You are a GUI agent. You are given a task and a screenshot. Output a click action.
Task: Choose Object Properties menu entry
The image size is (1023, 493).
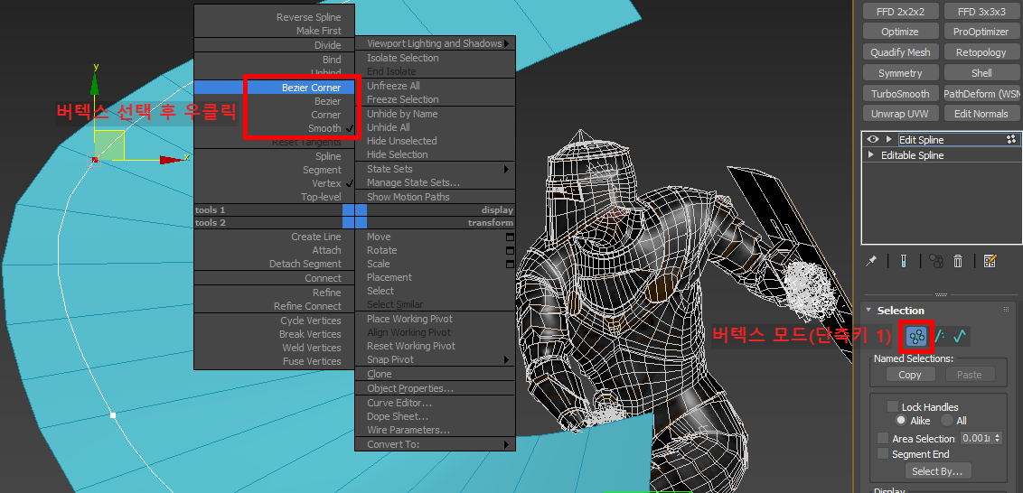point(436,388)
